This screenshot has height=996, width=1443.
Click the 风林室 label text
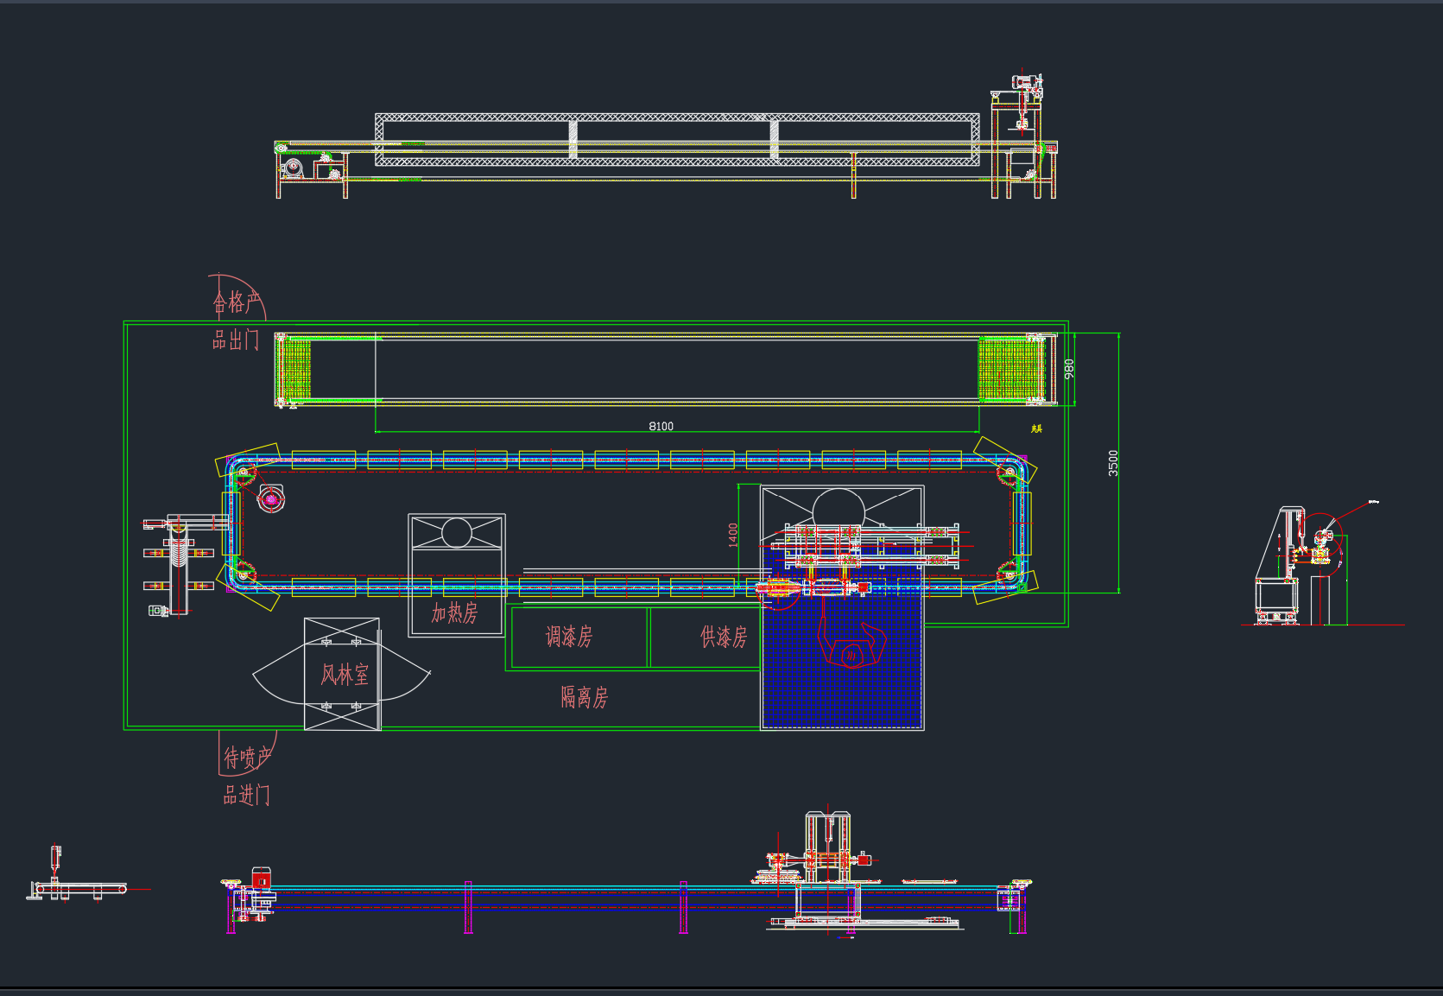[x=345, y=675]
